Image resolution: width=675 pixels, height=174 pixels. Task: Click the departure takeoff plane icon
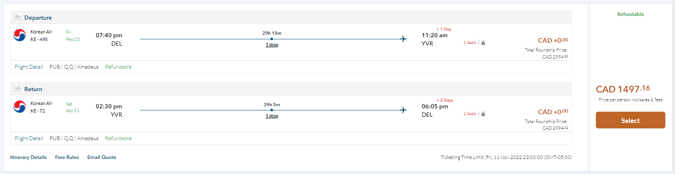click(x=18, y=17)
